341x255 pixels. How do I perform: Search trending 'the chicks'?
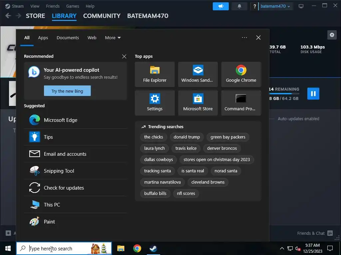pos(154,137)
